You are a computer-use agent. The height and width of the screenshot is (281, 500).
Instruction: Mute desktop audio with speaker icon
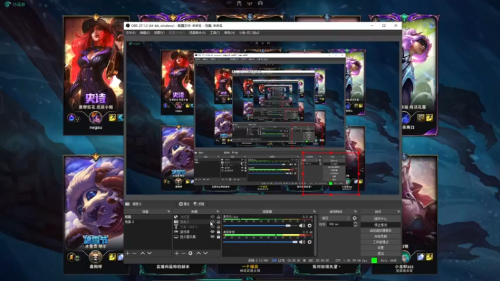click(302, 242)
